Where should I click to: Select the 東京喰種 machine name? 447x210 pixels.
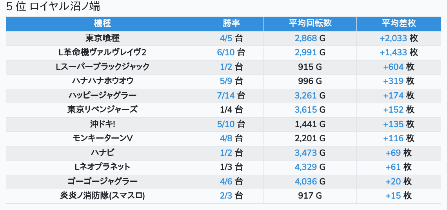tap(102, 38)
